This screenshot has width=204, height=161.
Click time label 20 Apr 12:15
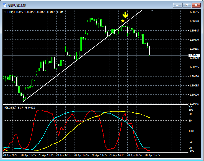(64, 155)
